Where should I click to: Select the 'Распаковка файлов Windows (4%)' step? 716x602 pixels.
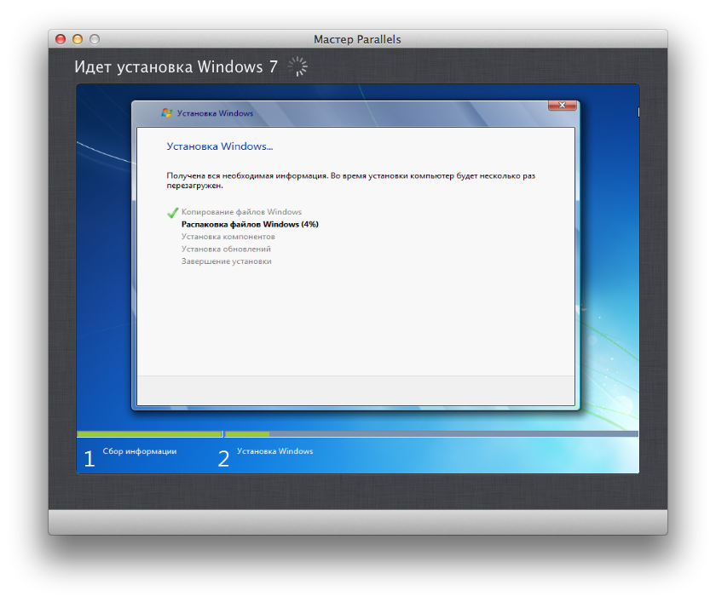tap(250, 225)
